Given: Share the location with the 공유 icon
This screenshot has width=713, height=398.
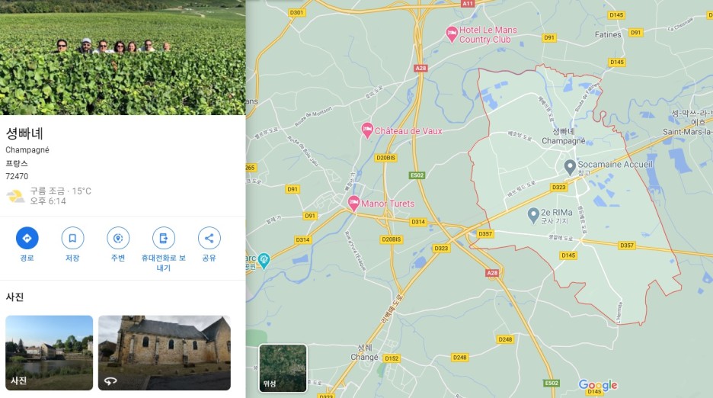Looking at the screenshot, I should pyautogui.click(x=209, y=238).
